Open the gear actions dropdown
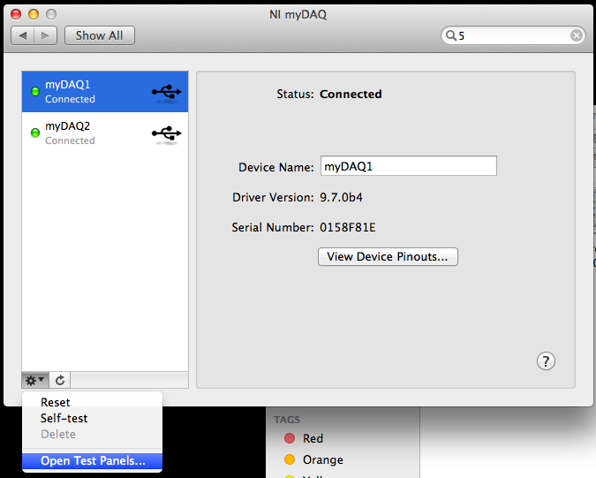The image size is (596, 478). 34,380
